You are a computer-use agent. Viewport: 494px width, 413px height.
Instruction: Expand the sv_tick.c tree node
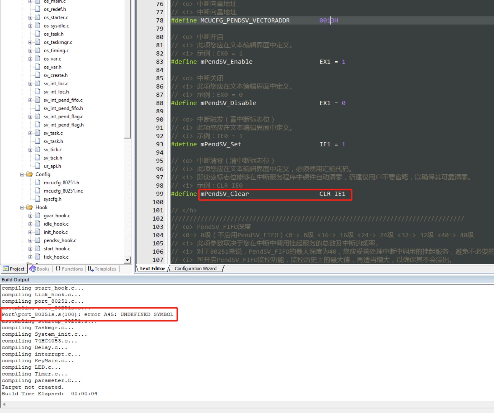[x=30, y=150]
